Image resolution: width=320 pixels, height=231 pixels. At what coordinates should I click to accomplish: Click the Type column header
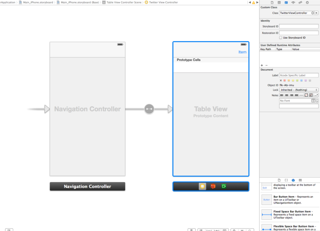tap(279, 49)
